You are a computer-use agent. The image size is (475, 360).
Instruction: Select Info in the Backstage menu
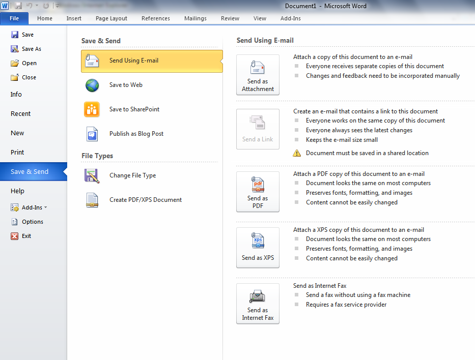click(16, 95)
